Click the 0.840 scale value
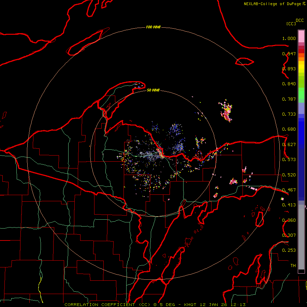The width and height of the screenshot is (307, 307). click(289, 84)
